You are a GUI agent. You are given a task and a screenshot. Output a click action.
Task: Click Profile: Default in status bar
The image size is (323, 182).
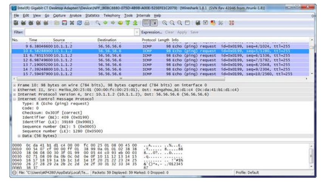[x=247, y=173]
